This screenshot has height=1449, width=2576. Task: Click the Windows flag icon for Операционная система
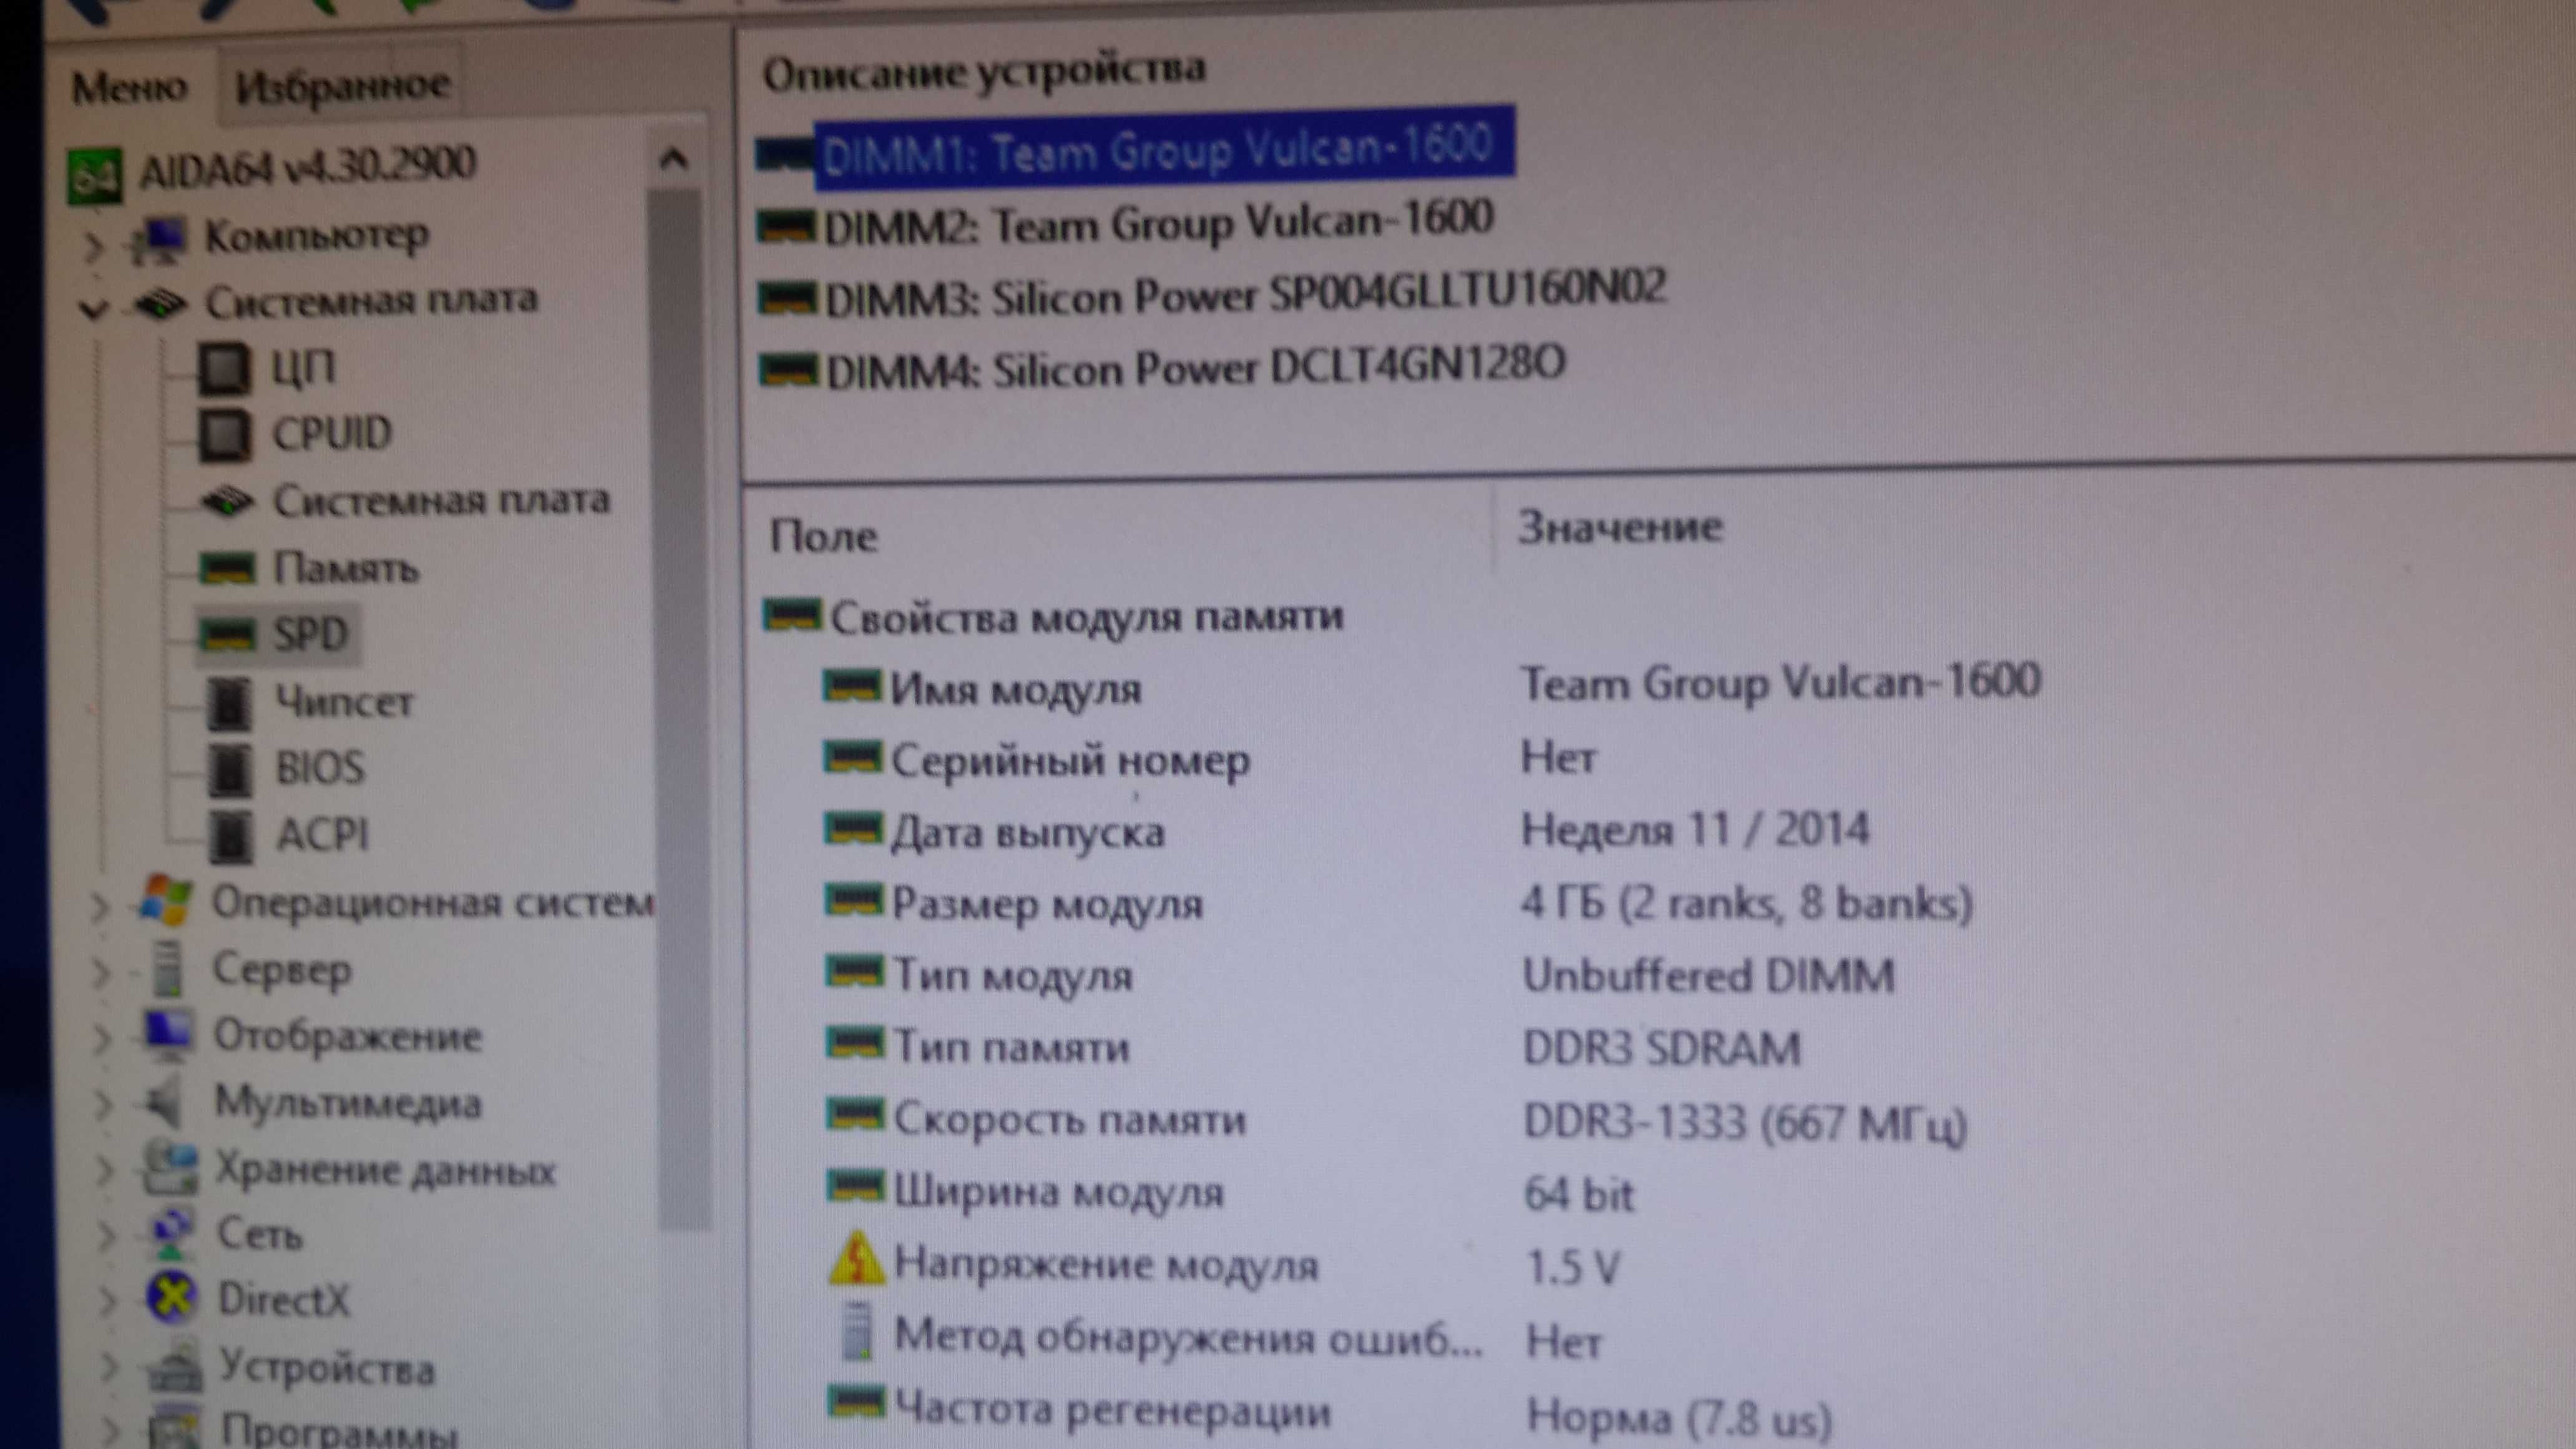[x=165, y=900]
